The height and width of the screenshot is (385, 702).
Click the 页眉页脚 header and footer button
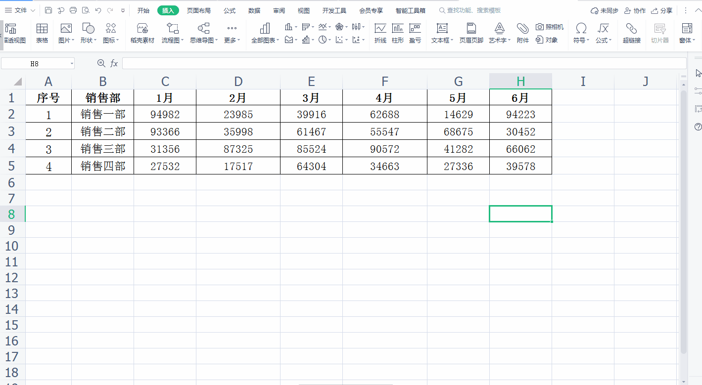click(x=471, y=34)
